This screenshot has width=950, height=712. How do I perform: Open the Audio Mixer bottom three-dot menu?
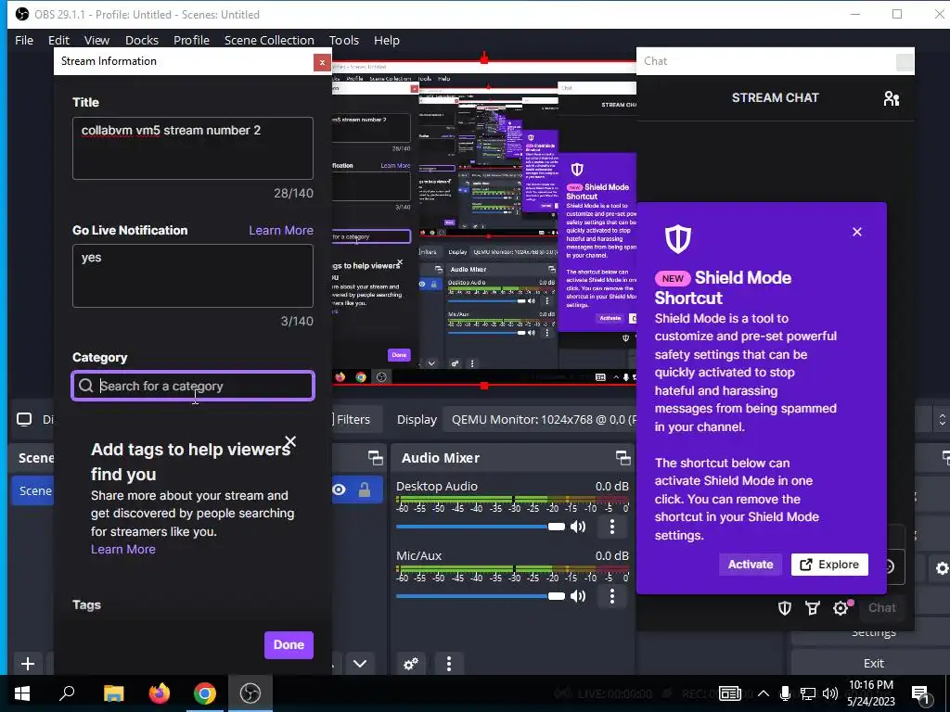coord(449,664)
